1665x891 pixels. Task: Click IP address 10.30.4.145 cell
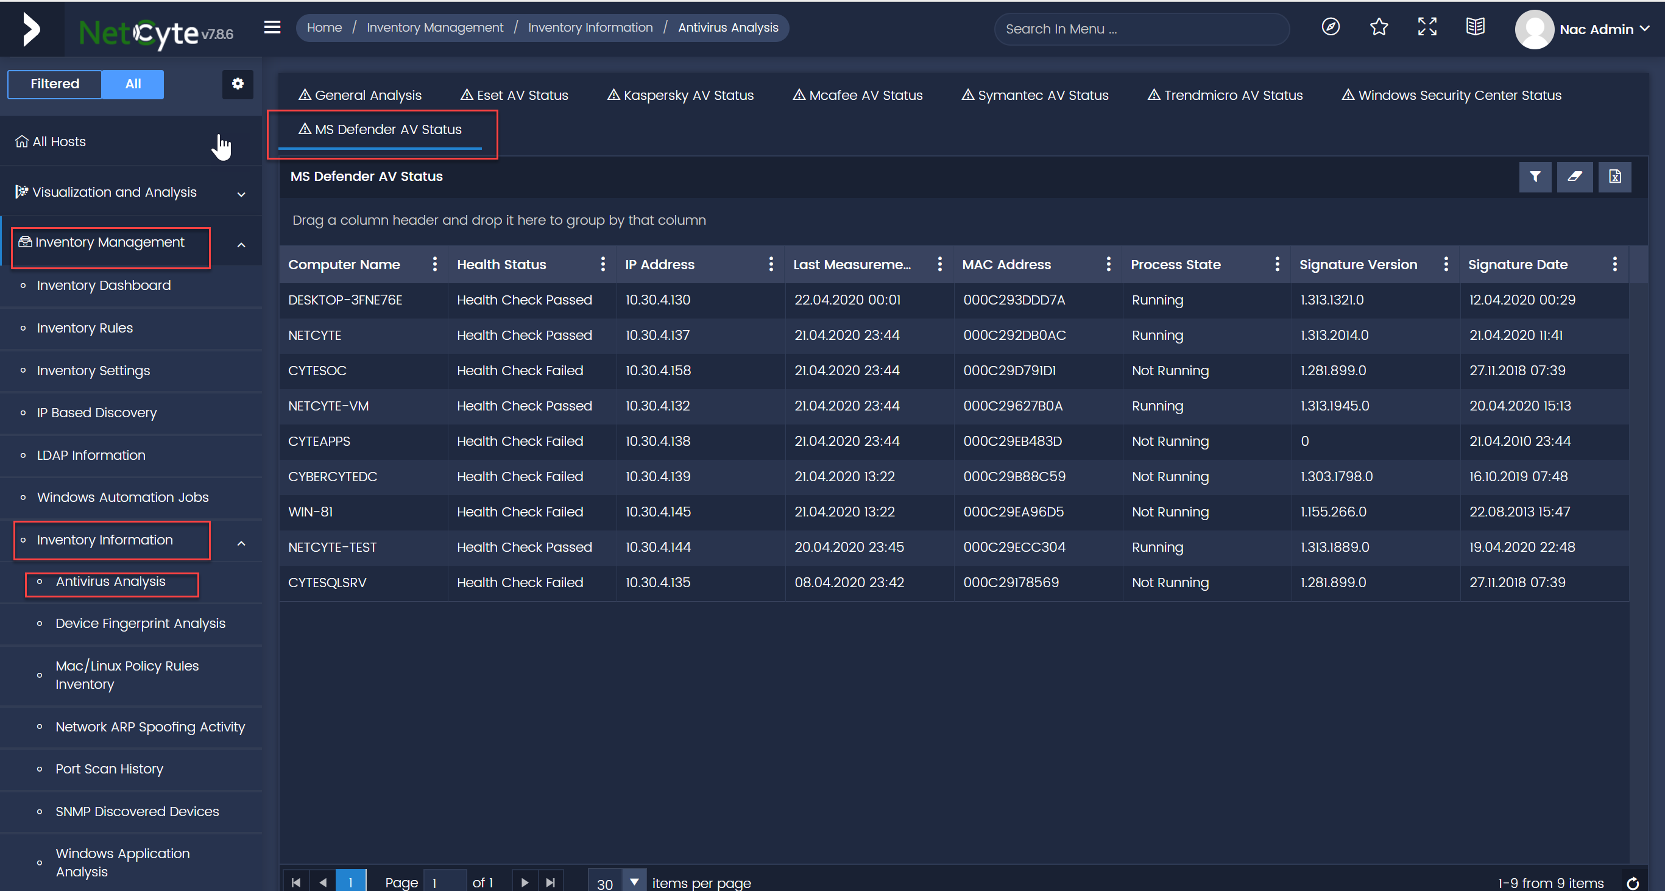pyautogui.click(x=700, y=512)
